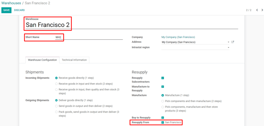Select Pick components and then manufacture (2 steps)
Image resolution: width=264 pixels, height=126 pixels.
pyautogui.click(x=163, y=101)
